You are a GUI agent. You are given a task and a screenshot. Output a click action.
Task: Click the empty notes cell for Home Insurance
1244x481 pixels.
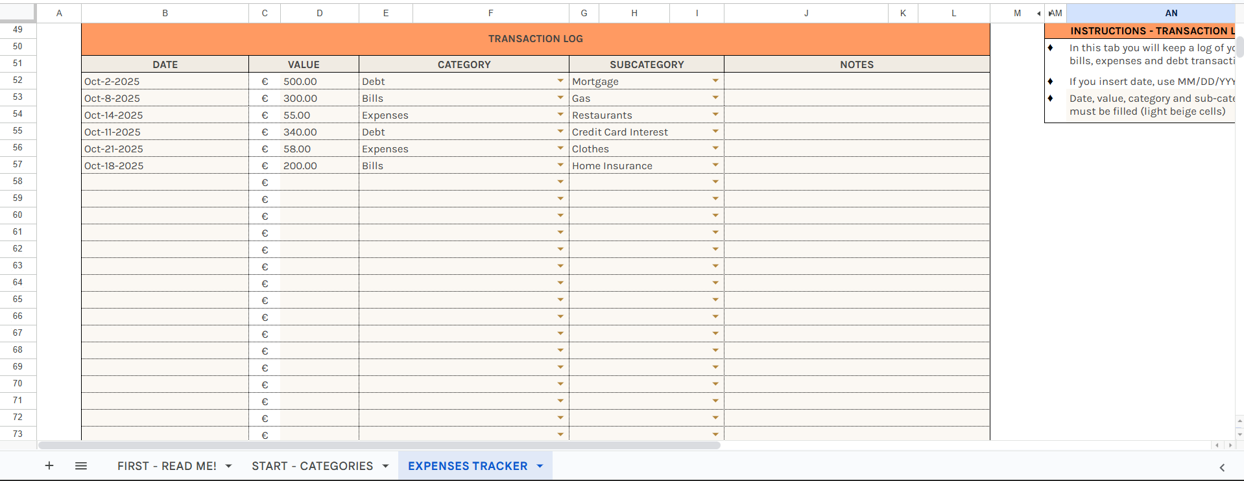[x=856, y=166]
